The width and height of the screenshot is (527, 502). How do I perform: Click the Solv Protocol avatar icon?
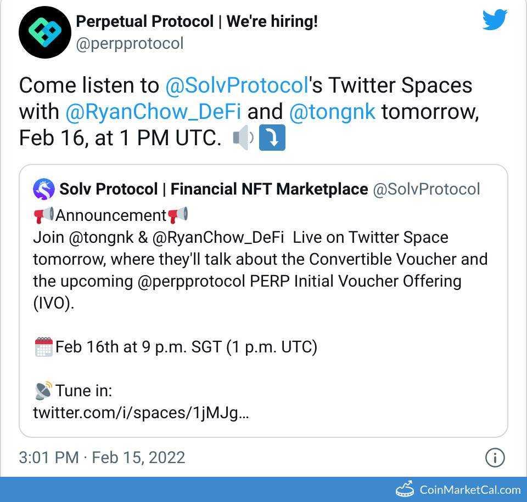[x=44, y=189]
